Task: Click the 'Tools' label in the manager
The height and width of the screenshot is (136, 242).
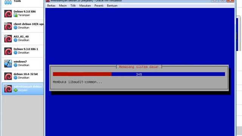Action: coord(17,1)
